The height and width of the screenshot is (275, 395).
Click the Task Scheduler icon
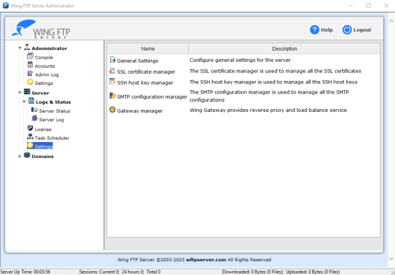click(30, 137)
